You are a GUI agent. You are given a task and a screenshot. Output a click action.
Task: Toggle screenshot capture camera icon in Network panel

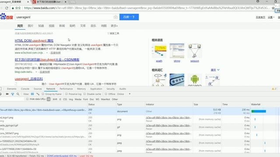tap(7, 94)
